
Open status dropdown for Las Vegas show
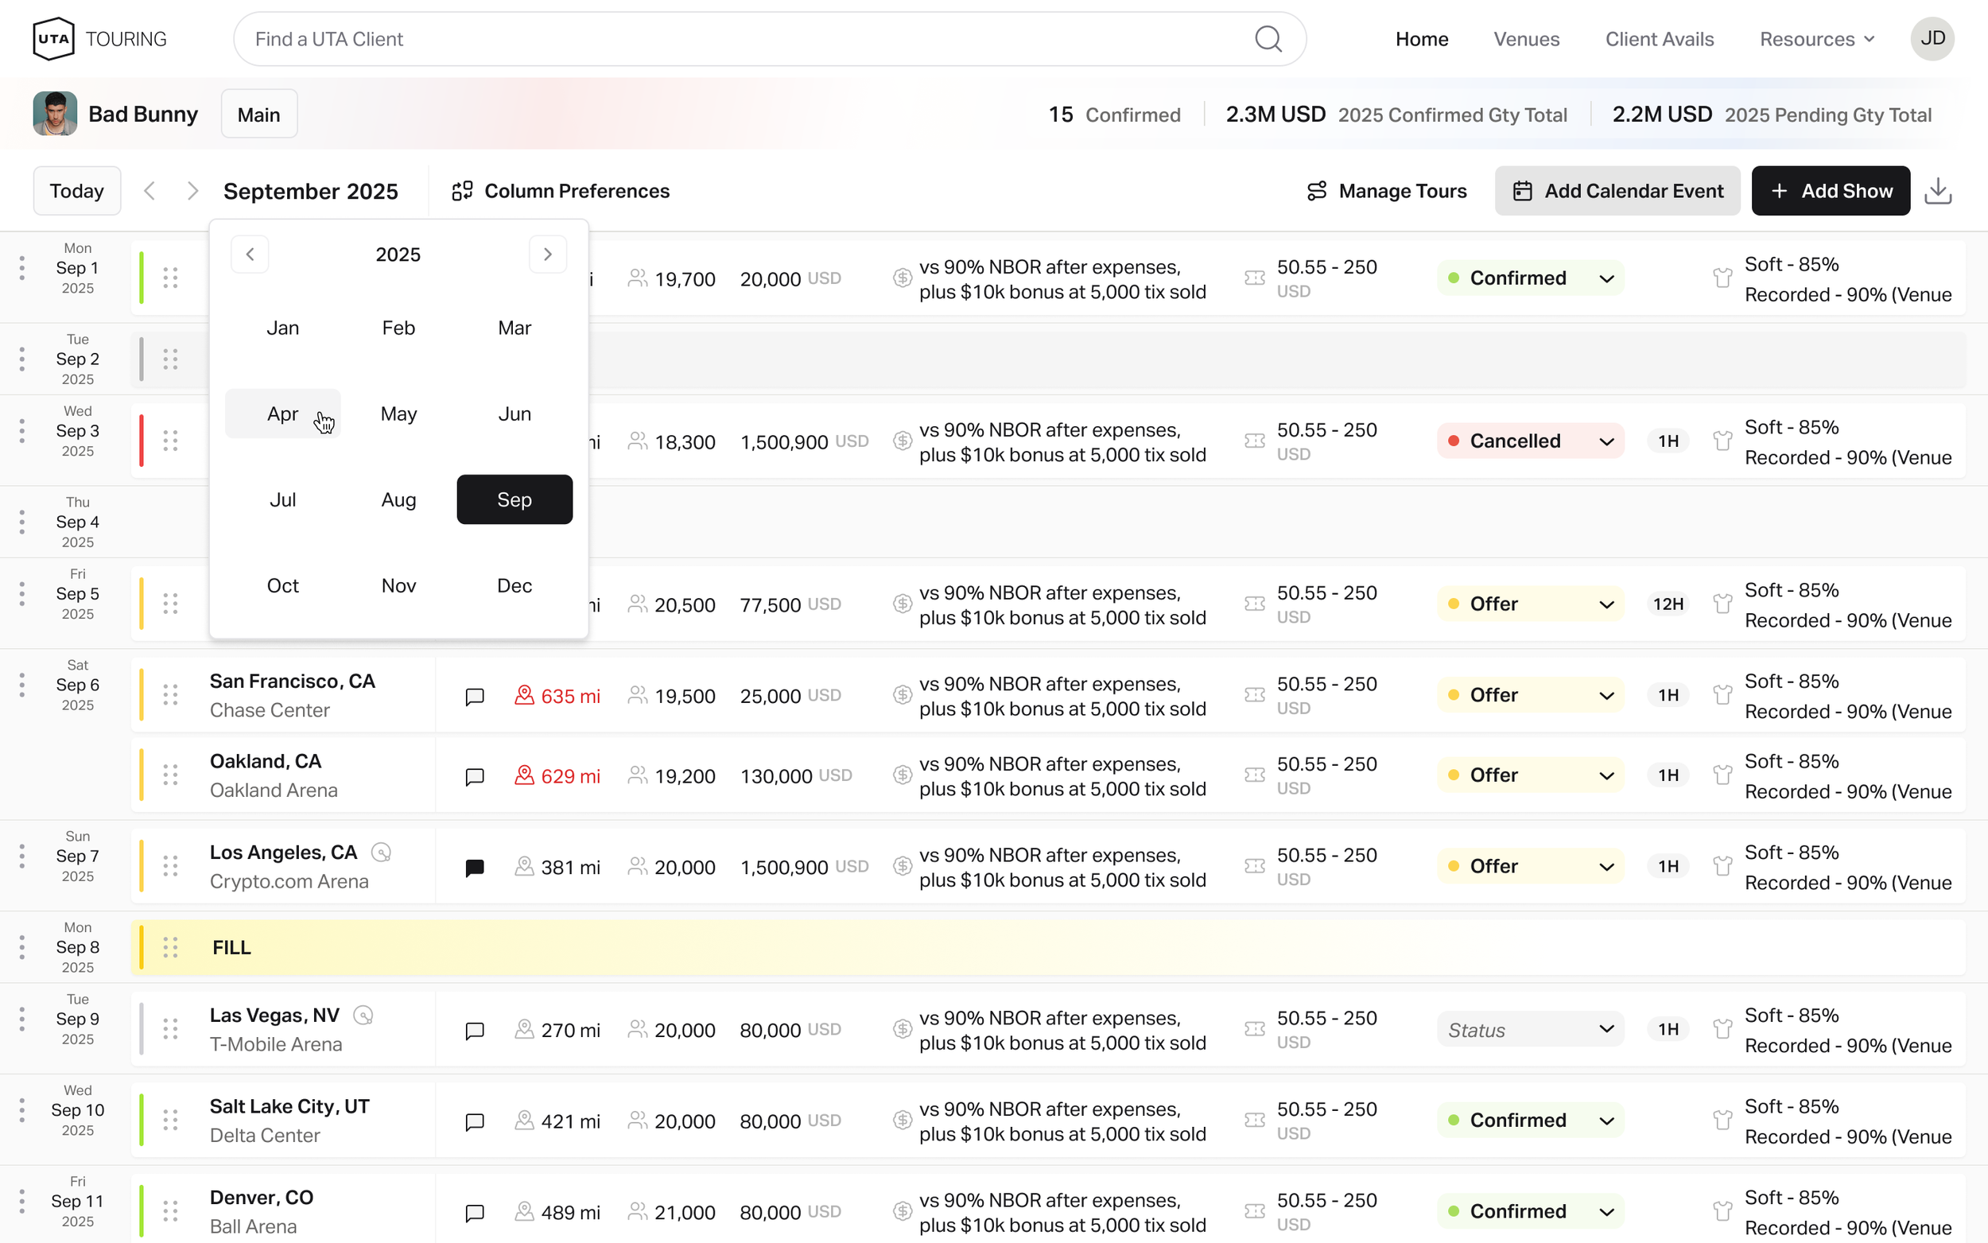[1529, 1029]
